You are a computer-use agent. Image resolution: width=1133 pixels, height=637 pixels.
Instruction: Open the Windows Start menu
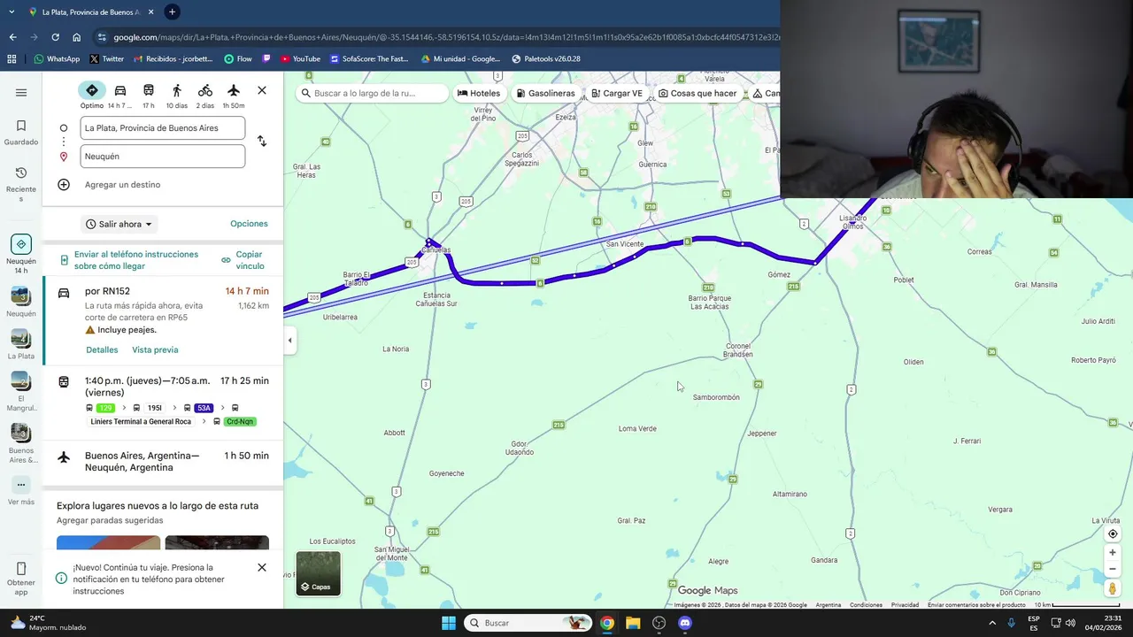click(x=449, y=623)
